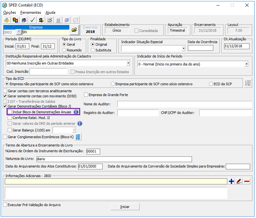Expand the Indicador Situação Especial dropdown
The height and width of the screenshot is (218, 256).
183,49
